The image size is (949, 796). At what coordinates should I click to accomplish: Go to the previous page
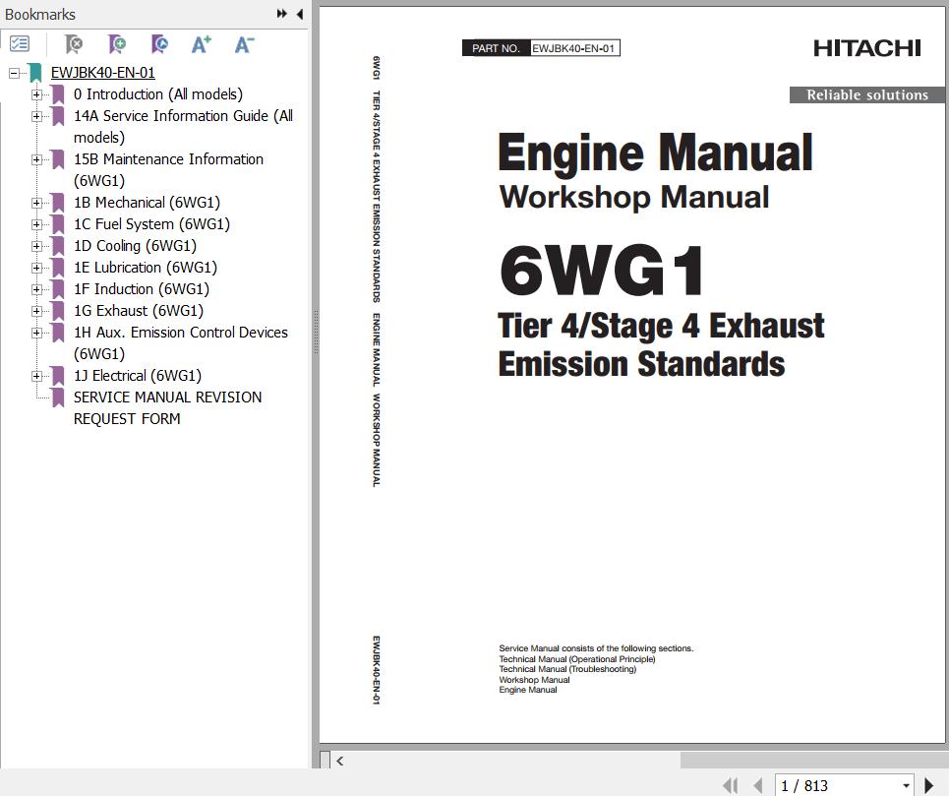758,786
